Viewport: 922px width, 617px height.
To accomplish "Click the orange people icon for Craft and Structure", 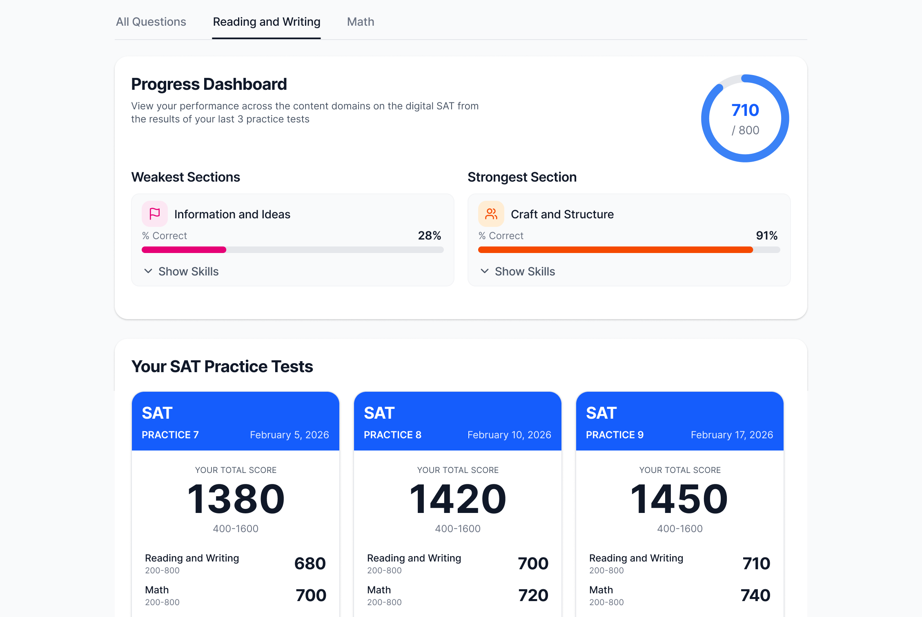I will [491, 214].
